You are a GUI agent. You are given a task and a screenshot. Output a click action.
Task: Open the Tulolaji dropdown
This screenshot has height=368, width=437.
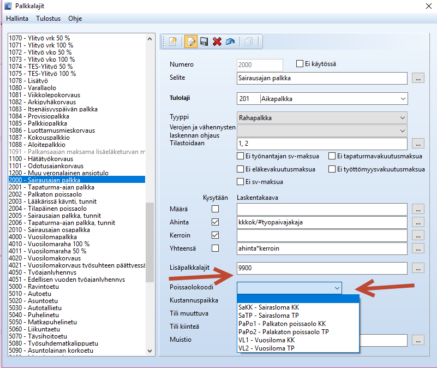[x=403, y=99]
